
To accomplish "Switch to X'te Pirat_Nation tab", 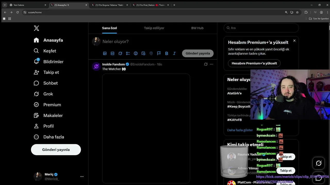I will click(x=151, y=5).
